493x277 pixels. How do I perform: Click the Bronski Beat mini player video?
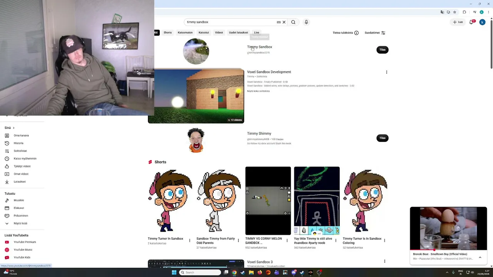[448, 229]
